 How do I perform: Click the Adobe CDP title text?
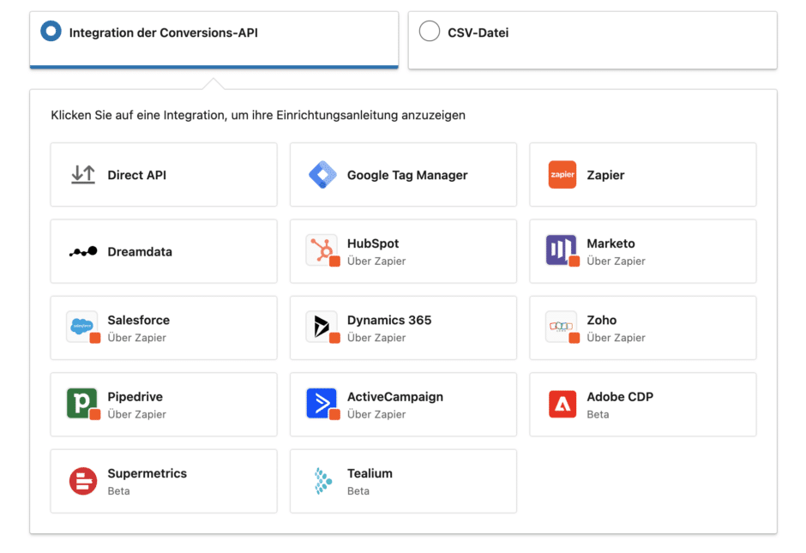point(620,397)
